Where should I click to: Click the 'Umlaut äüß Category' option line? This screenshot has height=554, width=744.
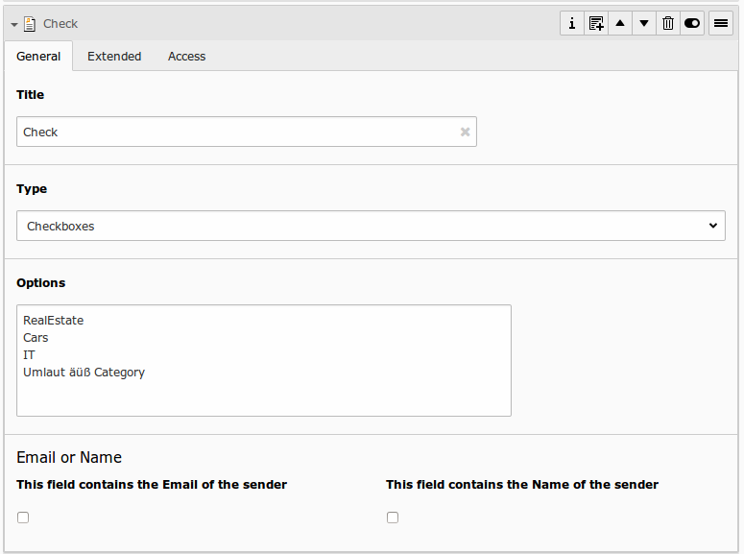point(84,373)
